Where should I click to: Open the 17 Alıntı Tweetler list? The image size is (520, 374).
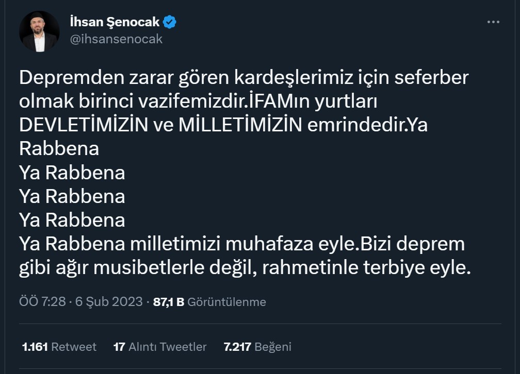pyautogui.click(x=159, y=347)
